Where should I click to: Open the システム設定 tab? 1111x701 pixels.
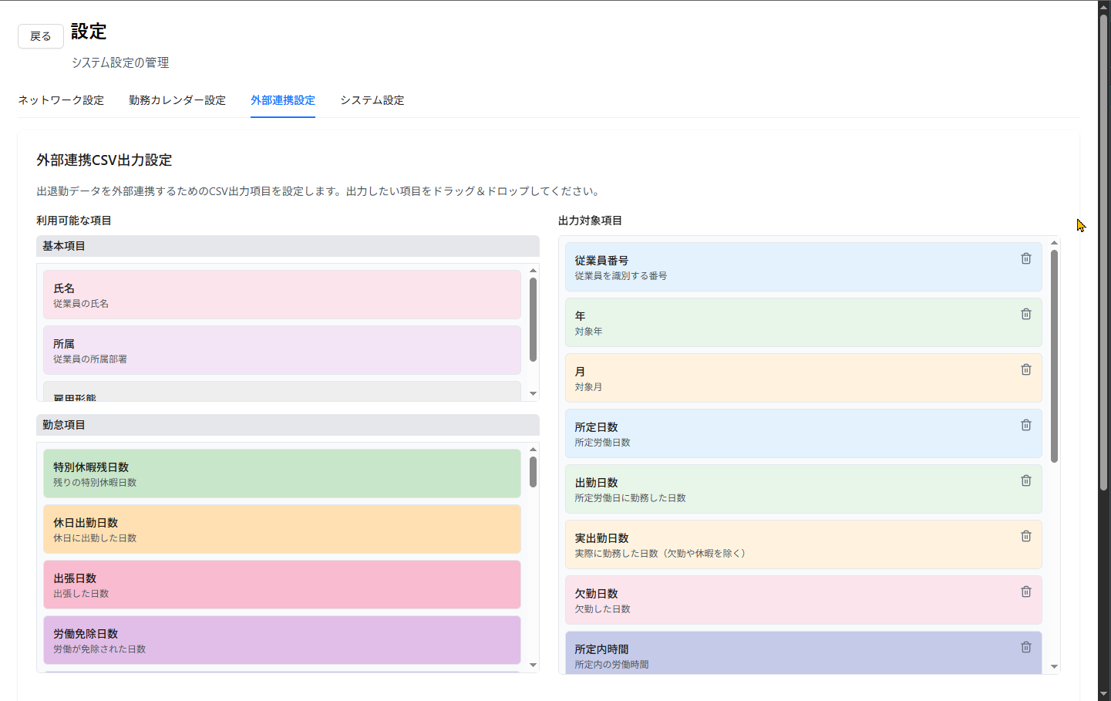[372, 100]
